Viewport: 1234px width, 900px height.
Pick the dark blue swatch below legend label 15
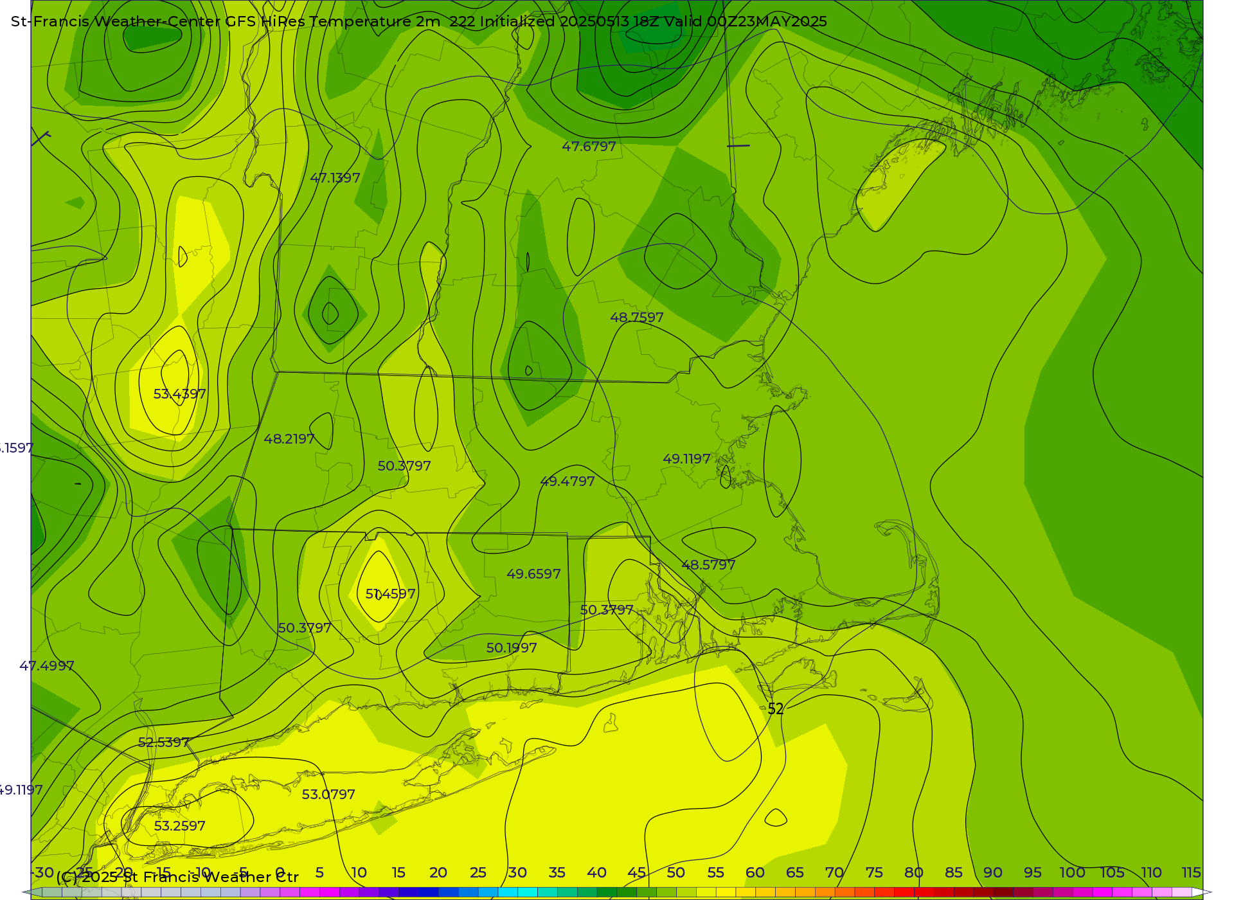coord(408,892)
